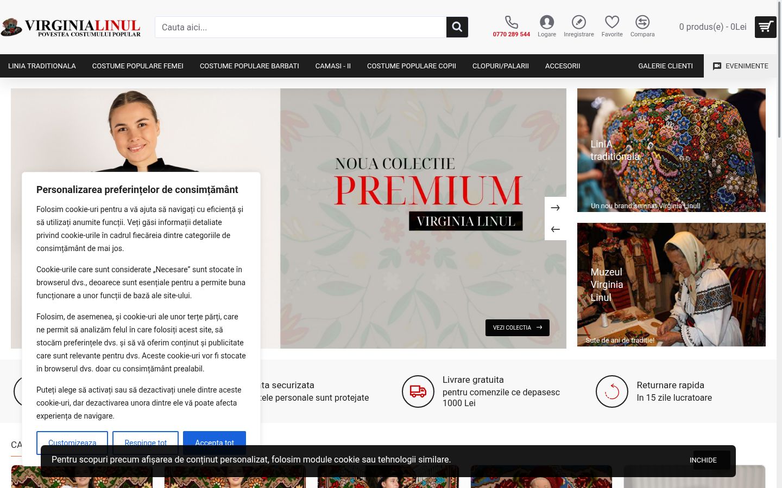
Task: Open COSTUME POPULARE COPII menu
Action: [412, 66]
